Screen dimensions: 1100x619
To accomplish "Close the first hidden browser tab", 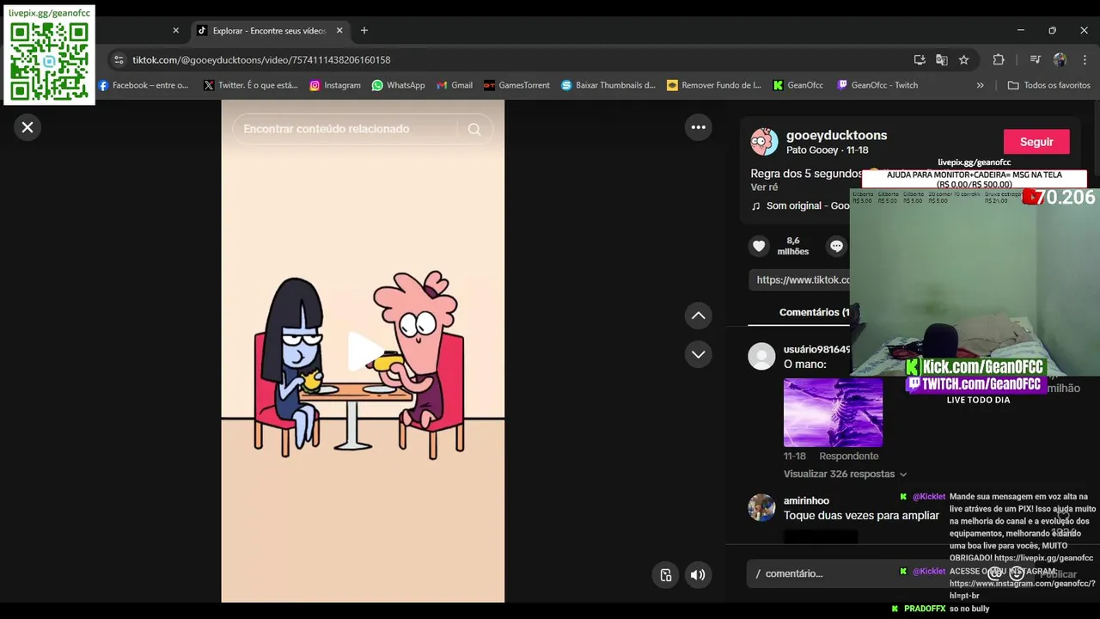I will point(176,30).
